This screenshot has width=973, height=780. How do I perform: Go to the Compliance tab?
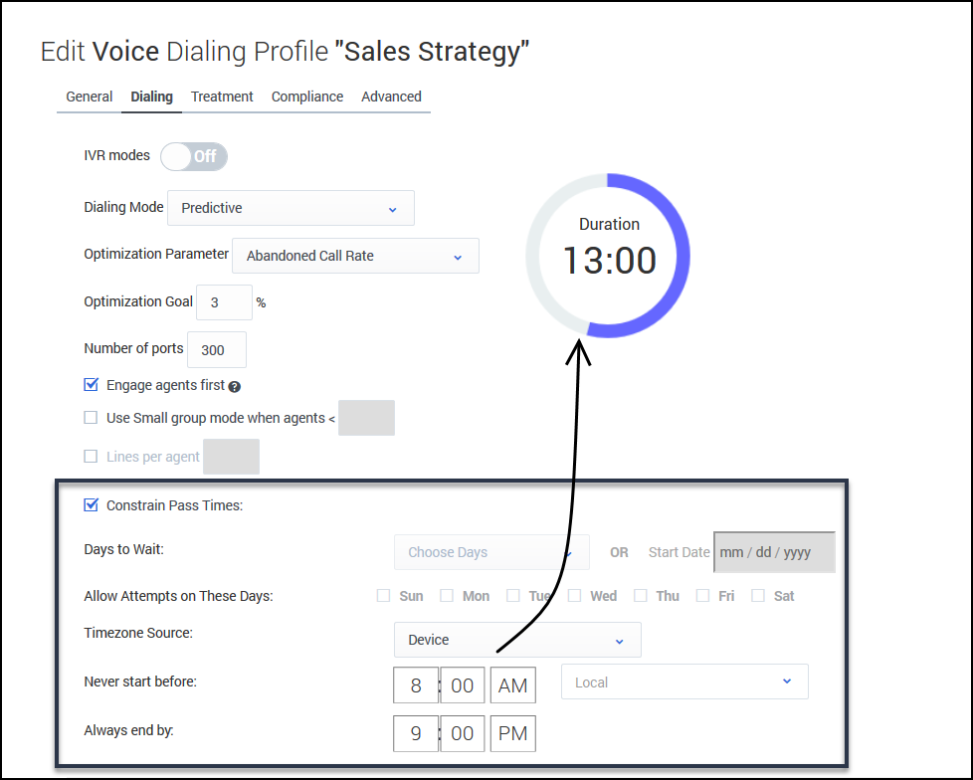tap(307, 97)
